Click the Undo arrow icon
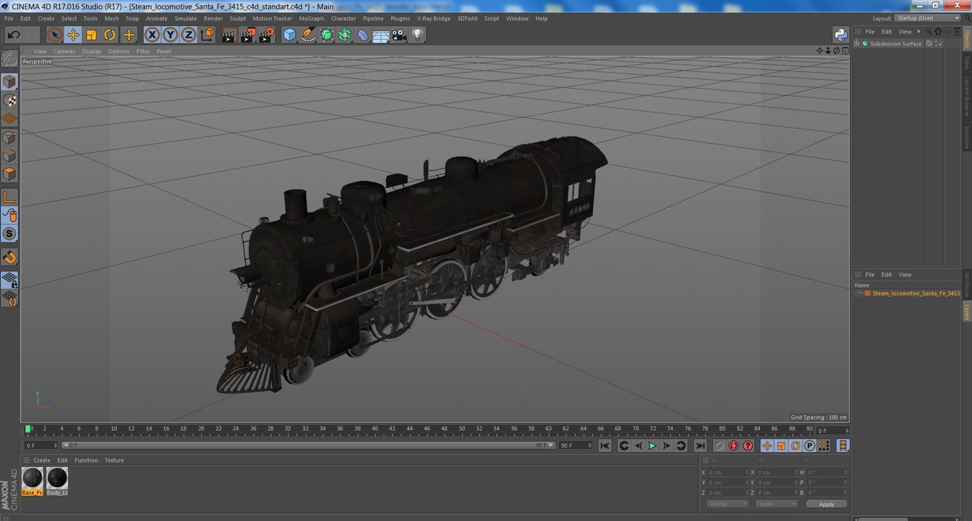Viewport: 972px width, 521px height. click(14, 35)
